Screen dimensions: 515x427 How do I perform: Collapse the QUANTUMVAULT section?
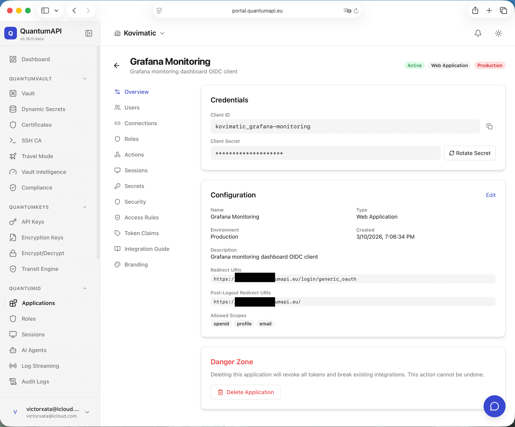click(x=85, y=79)
